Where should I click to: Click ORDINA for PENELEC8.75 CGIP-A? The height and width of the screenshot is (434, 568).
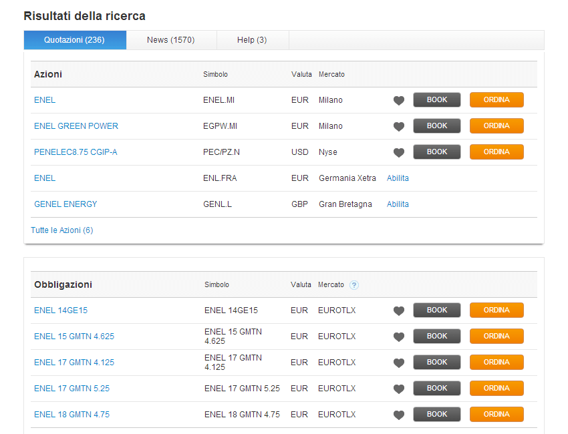(496, 152)
